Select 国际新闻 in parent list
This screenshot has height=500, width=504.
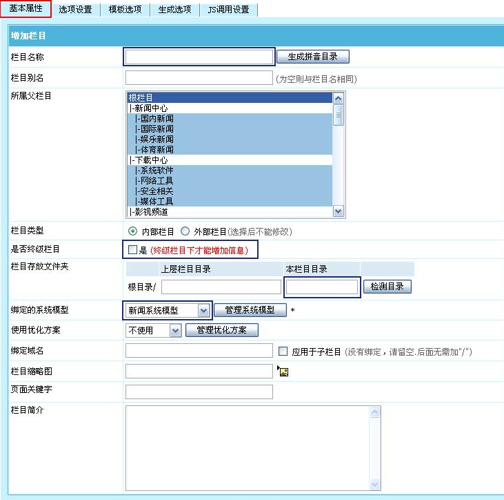click(230, 128)
